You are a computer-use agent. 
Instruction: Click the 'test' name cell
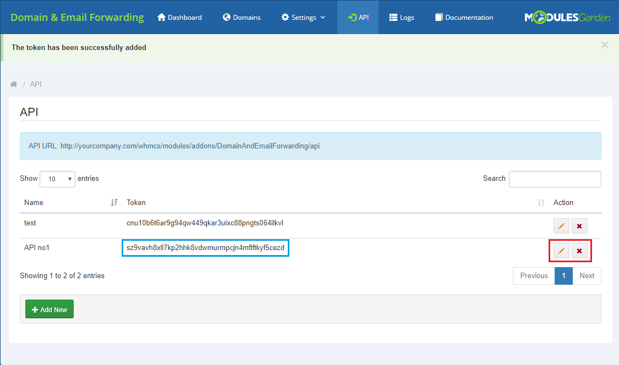pyautogui.click(x=30, y=223)
